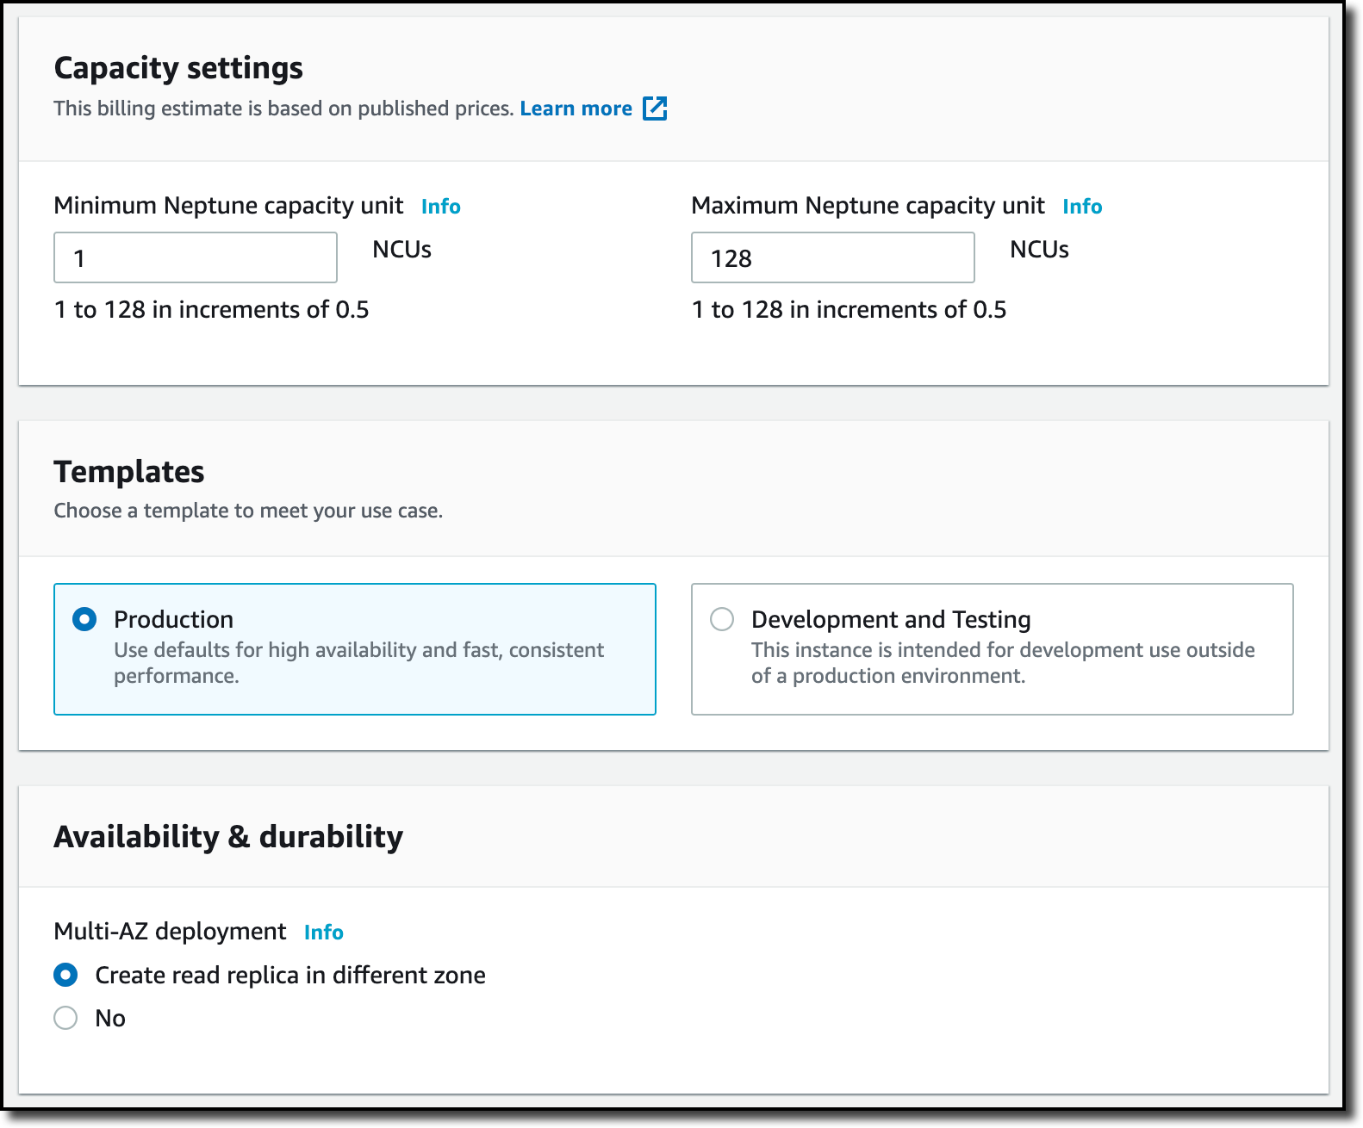Click the "Production" template title
This screenshot has width=1363, height=1128.
(x=173, y=619)
